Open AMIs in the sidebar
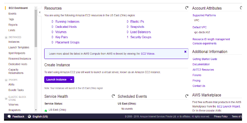 [x=11, y=85]
